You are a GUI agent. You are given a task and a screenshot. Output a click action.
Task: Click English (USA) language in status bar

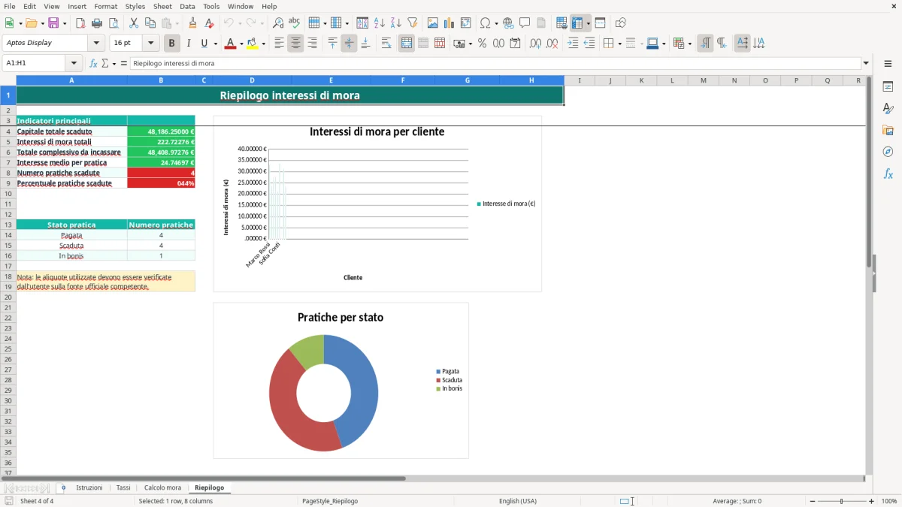pos(518,501)
